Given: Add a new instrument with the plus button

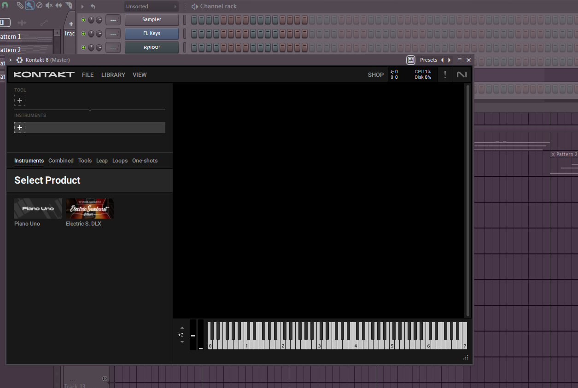Looking at the screenshot, I should 20,127.
